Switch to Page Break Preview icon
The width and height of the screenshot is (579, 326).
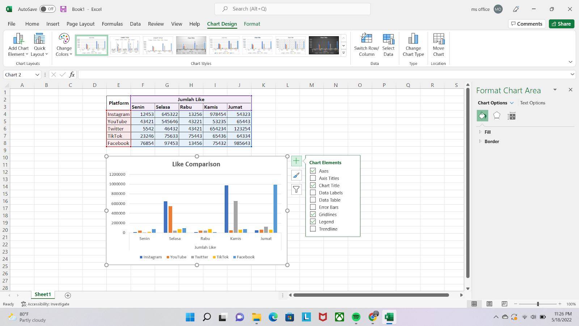pos(504,304)
